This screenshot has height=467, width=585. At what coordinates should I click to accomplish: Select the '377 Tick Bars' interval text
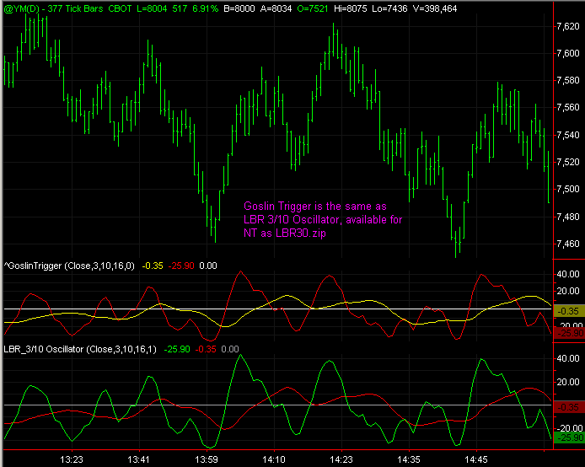point(75,8)
